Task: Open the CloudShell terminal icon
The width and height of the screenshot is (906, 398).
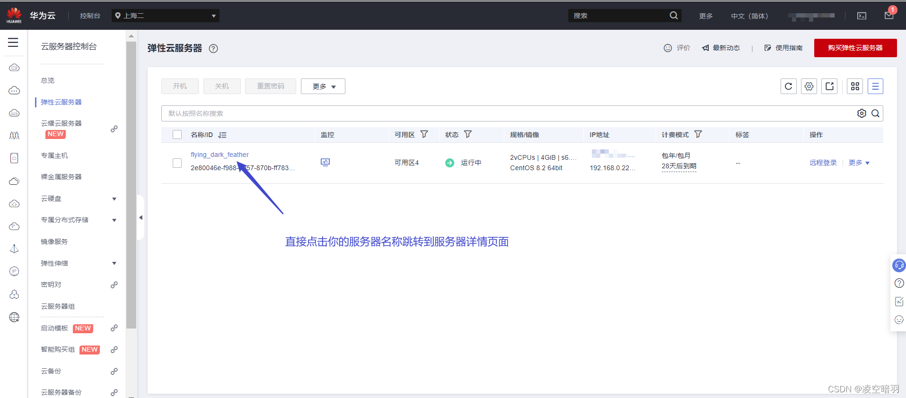Action: 862,16
